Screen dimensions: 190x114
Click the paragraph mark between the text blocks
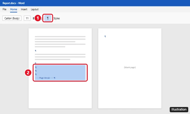tap(36, 51)
